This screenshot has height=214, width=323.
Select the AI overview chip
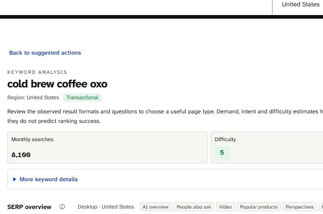coord(156,207)
